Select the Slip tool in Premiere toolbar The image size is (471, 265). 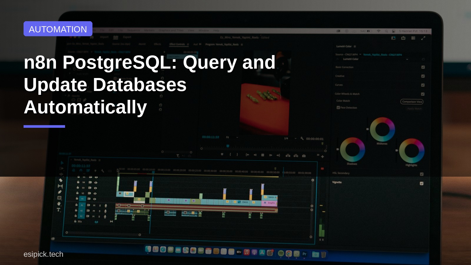pos(60,186)
